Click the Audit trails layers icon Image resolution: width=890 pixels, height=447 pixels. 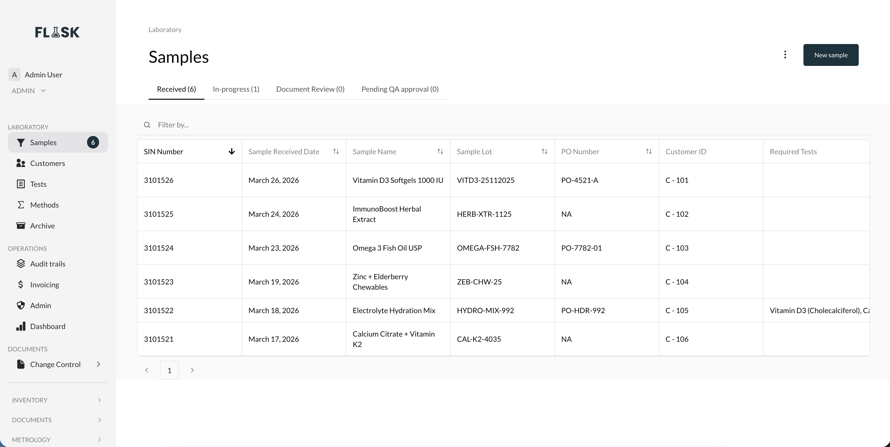pyautogui.click(x=21, y=264)
